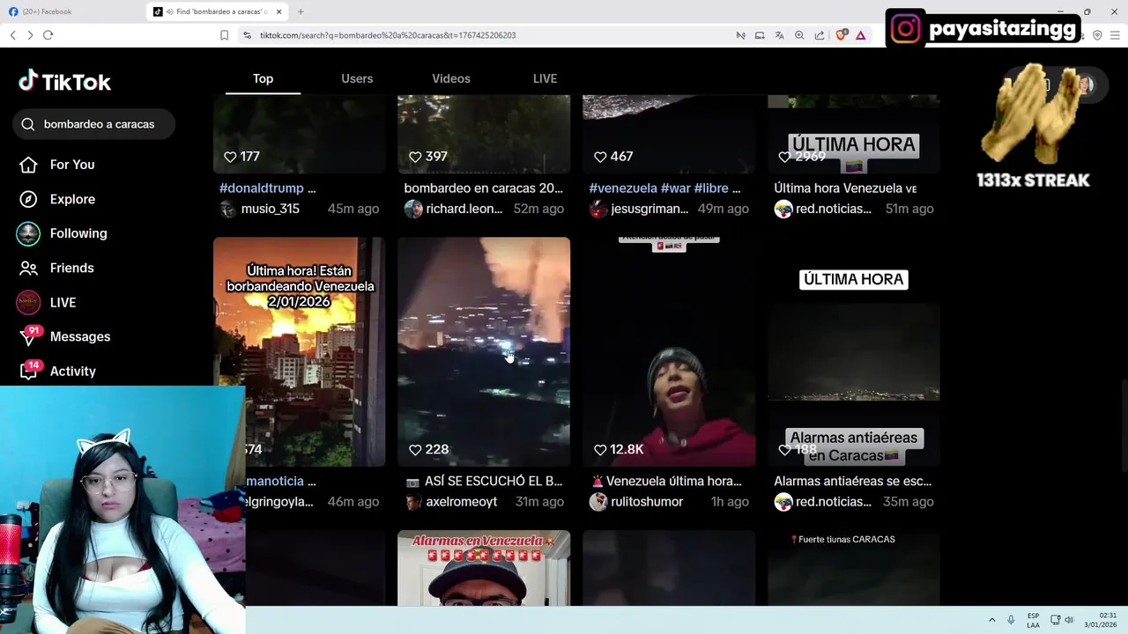Viewport: 1128px width, 634px height.
Task: Open the richard.leon... profile link
Action: [x=454, y=209]
